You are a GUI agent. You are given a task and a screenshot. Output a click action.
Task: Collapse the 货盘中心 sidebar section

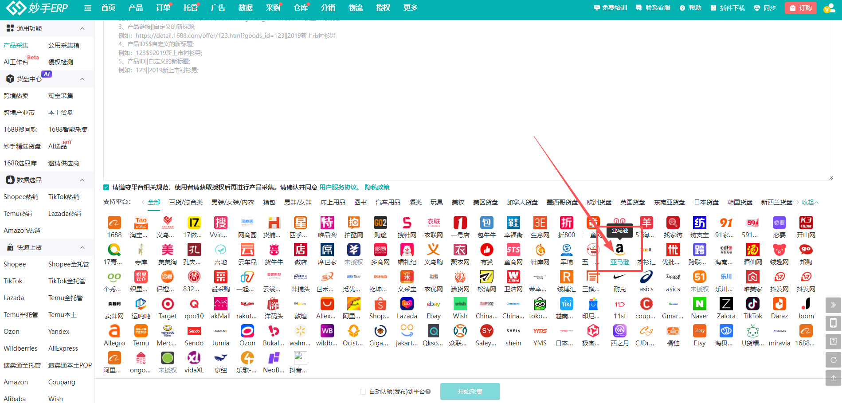coord(82,78)
